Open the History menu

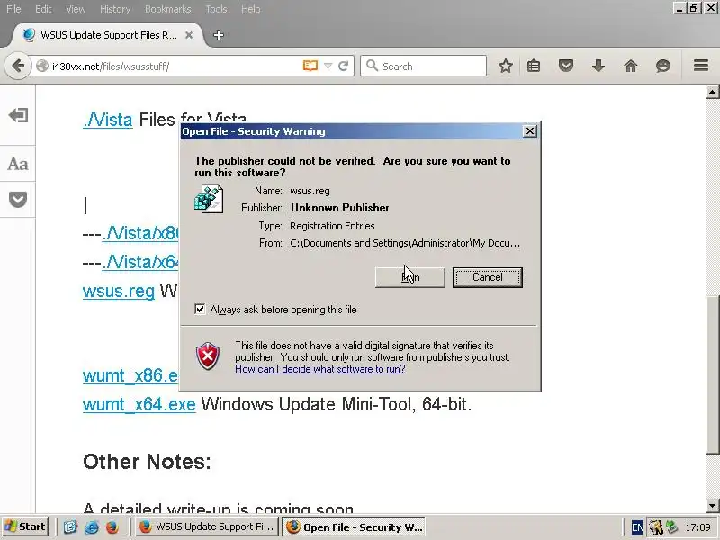point(115,9)
